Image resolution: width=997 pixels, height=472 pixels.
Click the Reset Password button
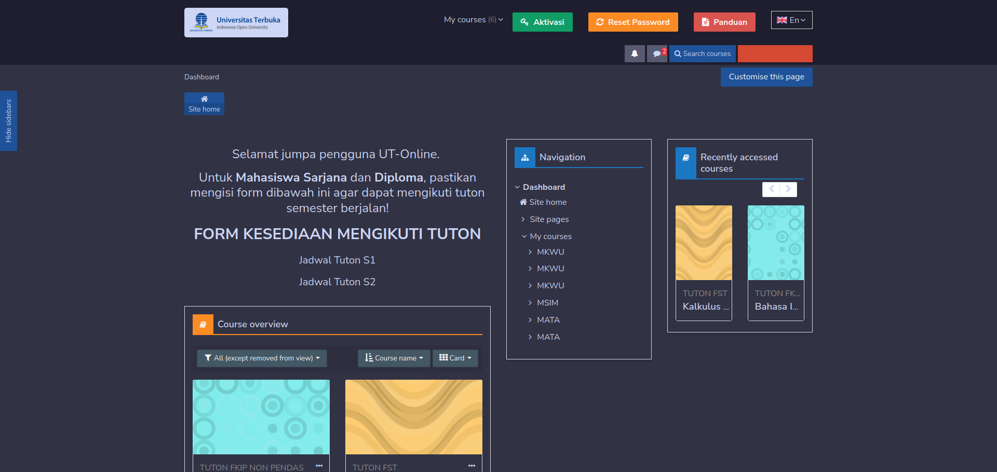633,22
